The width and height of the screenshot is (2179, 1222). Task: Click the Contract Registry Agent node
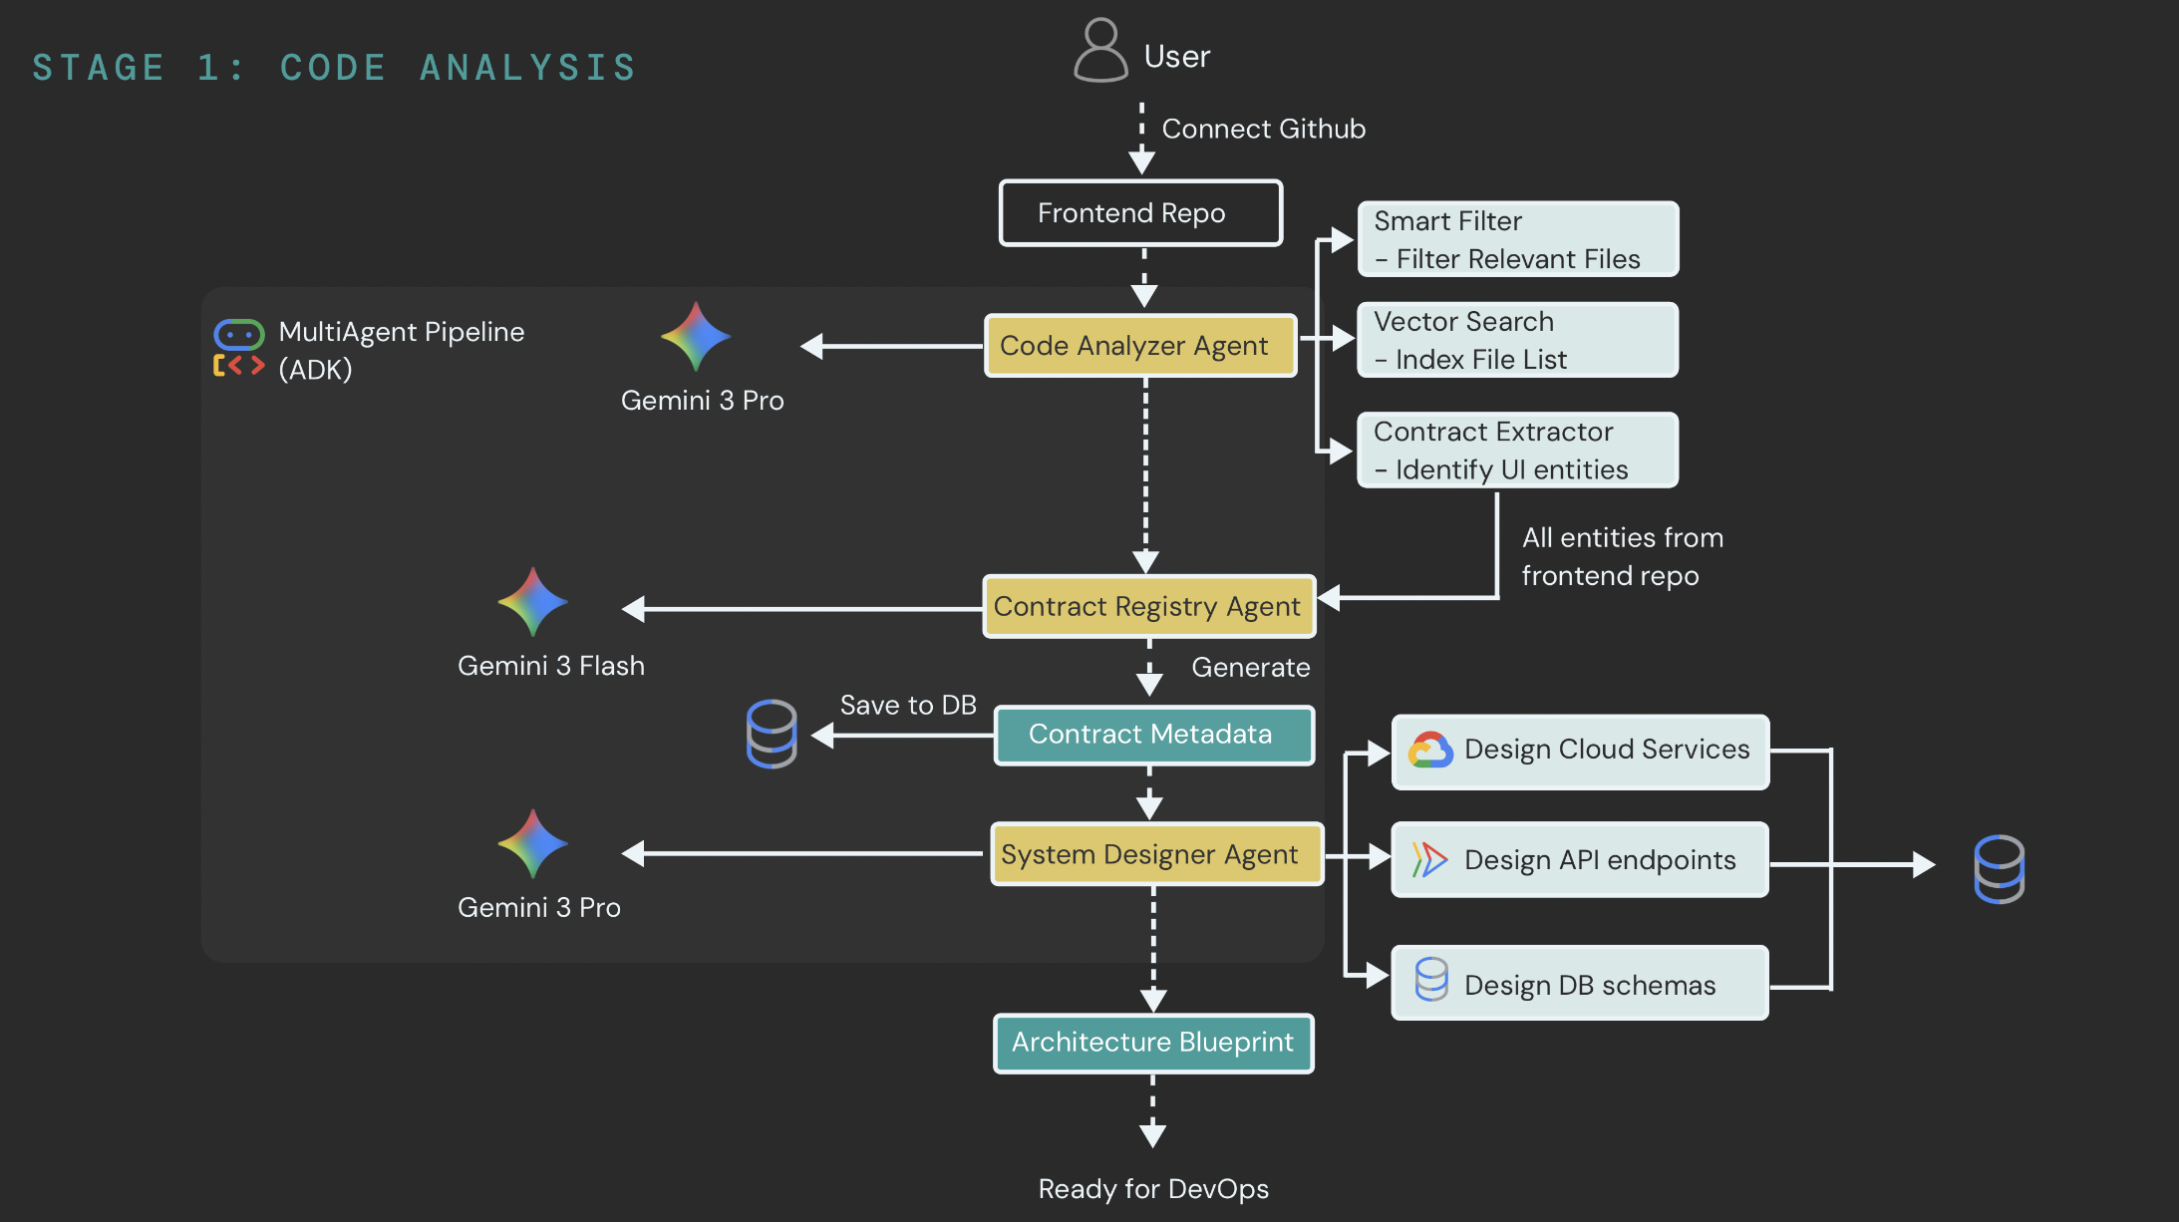pyautogui.click(x=1148, y=607)
